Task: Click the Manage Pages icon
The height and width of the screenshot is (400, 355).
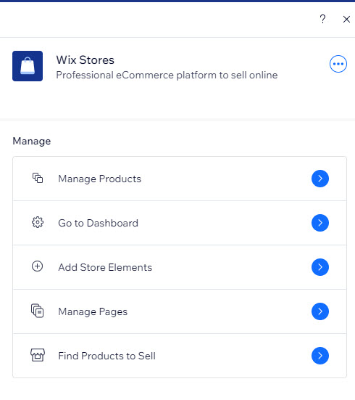Action: [x=37, y=311]
